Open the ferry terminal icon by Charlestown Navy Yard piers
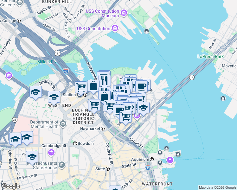 [x=146, y=31]
